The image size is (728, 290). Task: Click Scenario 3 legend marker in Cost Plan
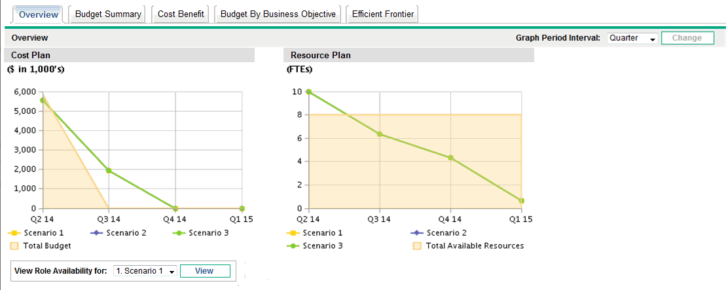(x=179, y=233)
